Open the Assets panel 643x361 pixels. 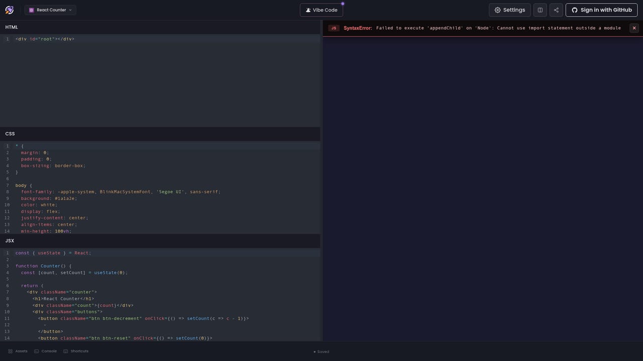coord(18,351)
